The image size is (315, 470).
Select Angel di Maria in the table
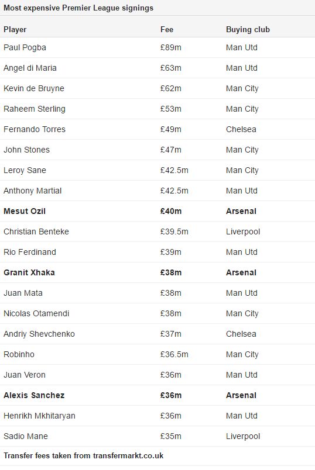coord(30,68)
